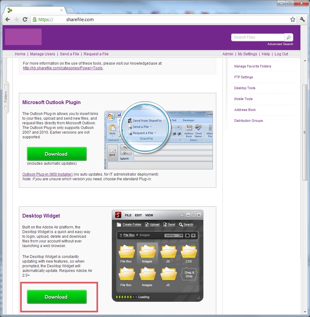Open the kb.sharefile.com Power Tools link

tap(63, 68)
